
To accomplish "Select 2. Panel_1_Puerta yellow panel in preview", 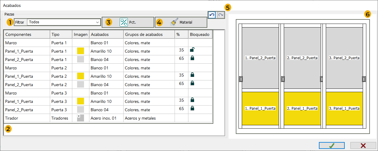I will click(x=302, y=108).
